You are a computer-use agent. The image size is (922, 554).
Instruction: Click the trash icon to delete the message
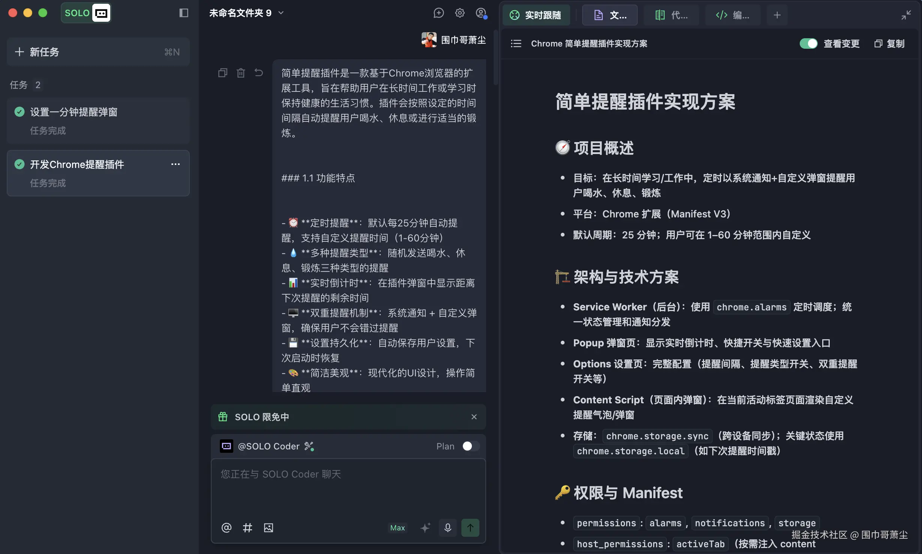[241, 72]
